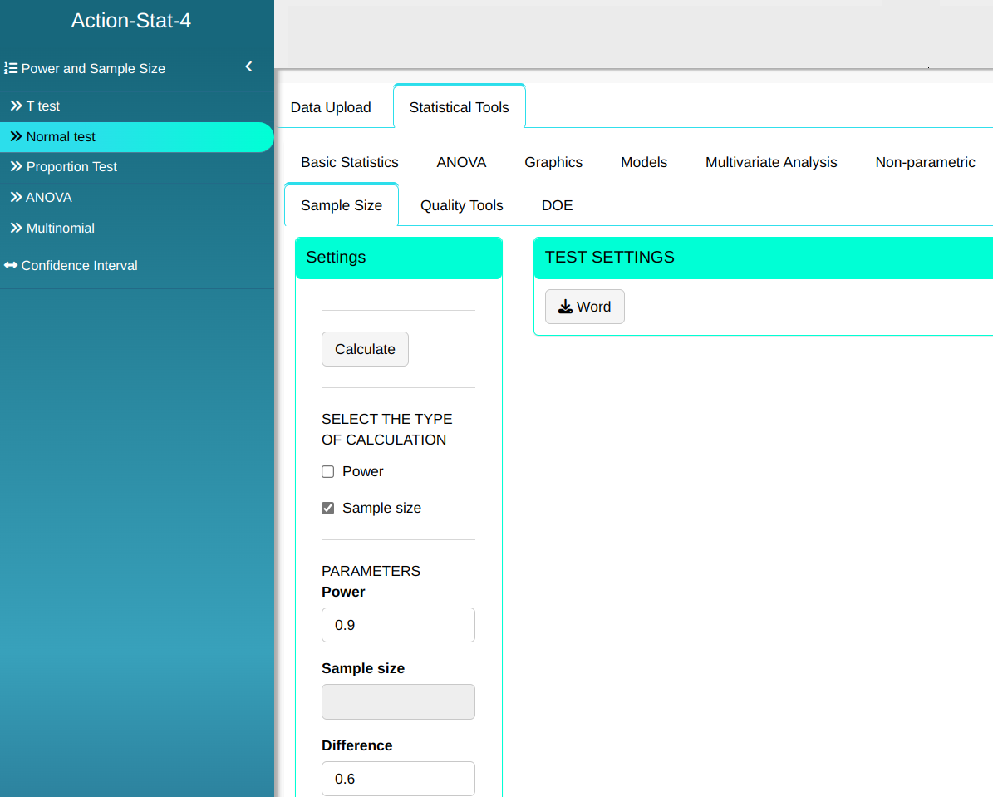Click the Difference input field
Viewport: 993px width, 797px height.
[398, 779]
